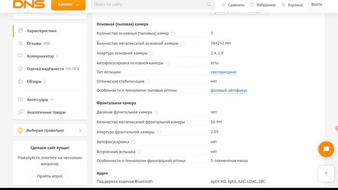Click help icon for Автофокусировка row
The width and height of the screenshot is (338, 190).
point(134,142)
